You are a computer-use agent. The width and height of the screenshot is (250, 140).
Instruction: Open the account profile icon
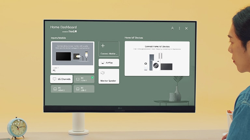coord(172,28)
